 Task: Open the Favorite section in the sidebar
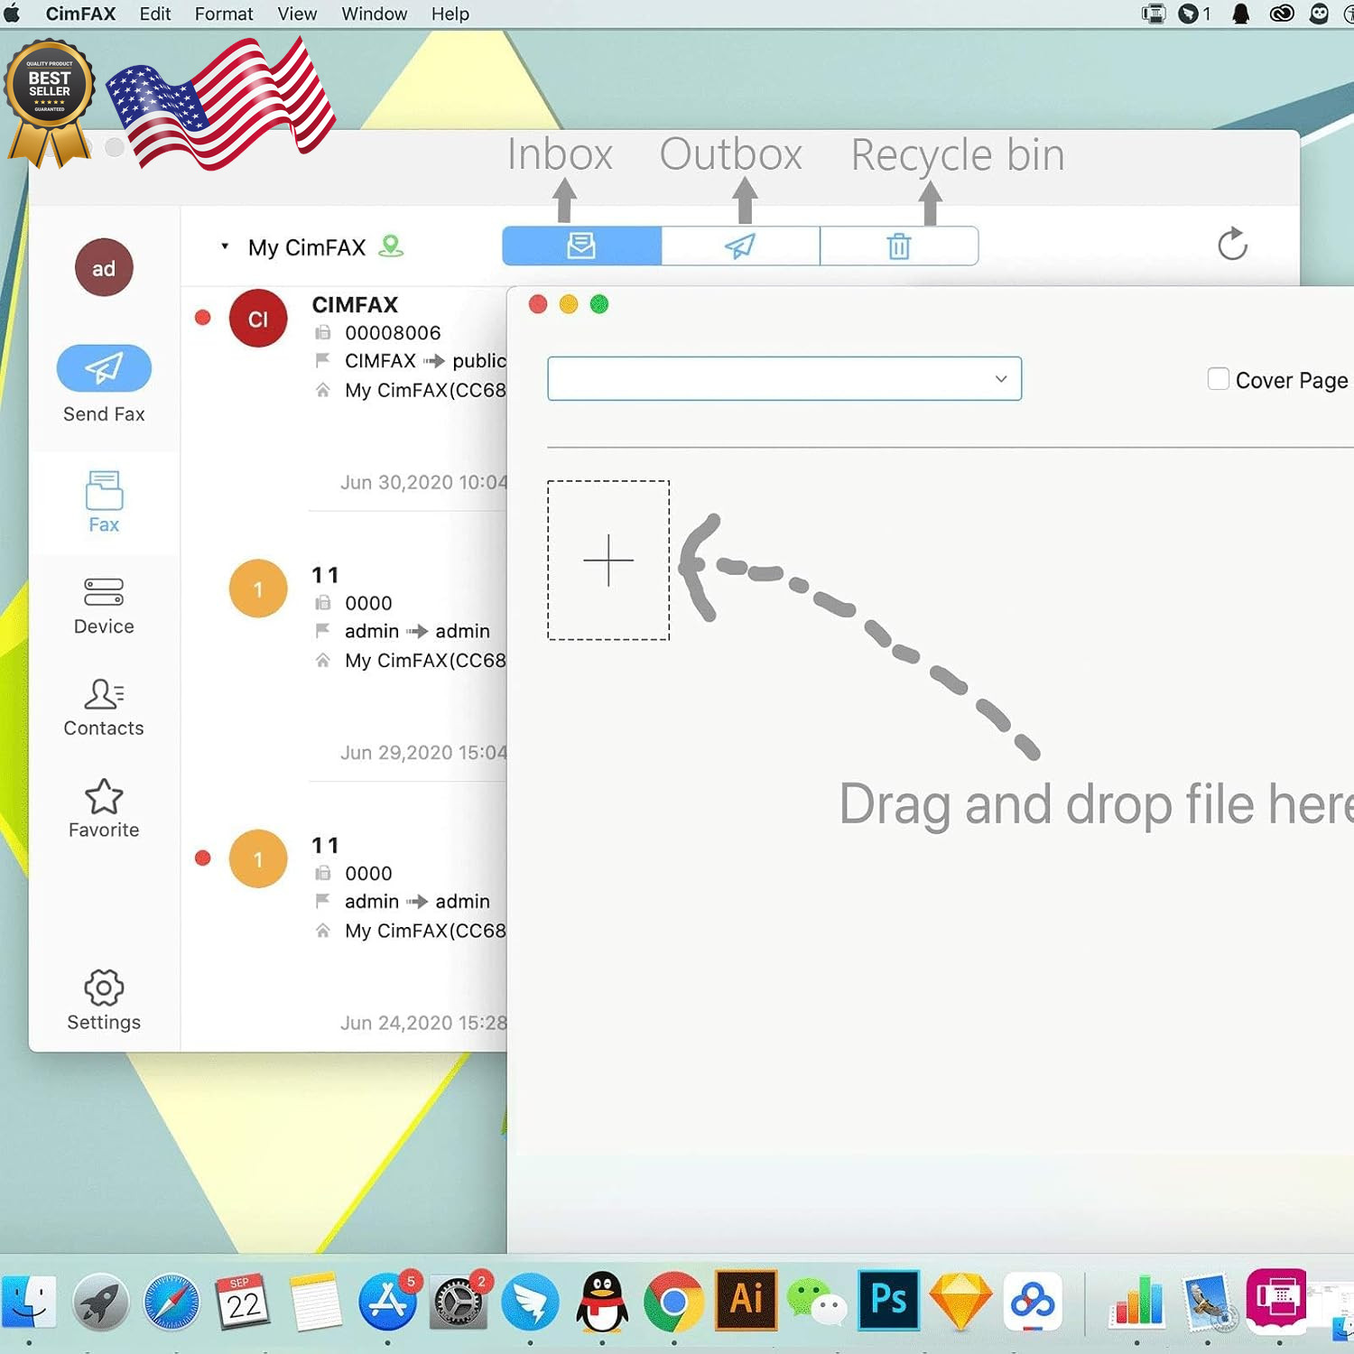pyautogui.click(x=104, y=809)
